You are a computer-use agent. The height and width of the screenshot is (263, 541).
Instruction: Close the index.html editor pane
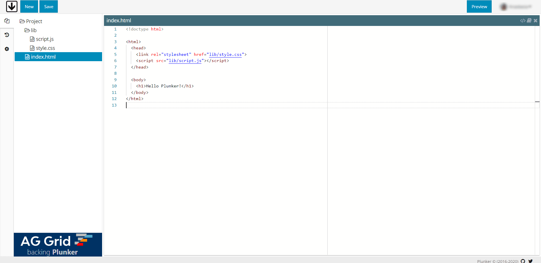[x=535, y=21]
